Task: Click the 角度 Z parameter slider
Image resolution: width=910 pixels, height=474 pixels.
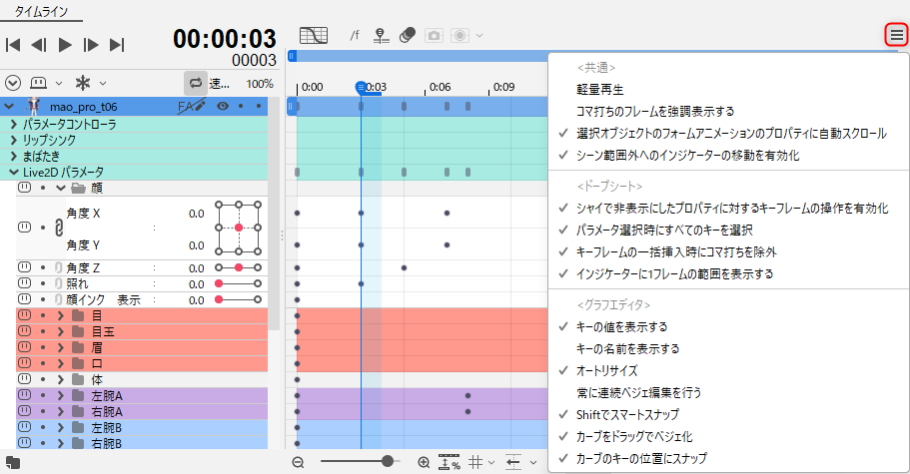Action: (239, 267)
